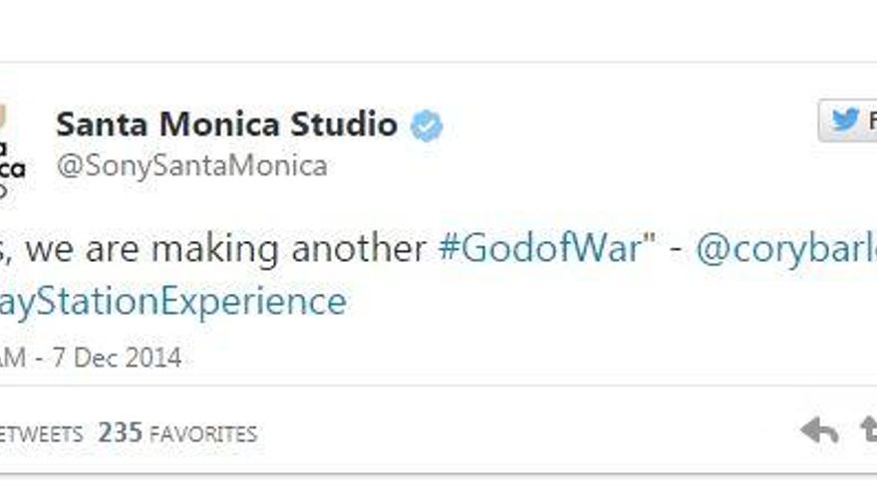Click the retweet icon beside reply
Screen dimensions: 877x493
[868, 430]
